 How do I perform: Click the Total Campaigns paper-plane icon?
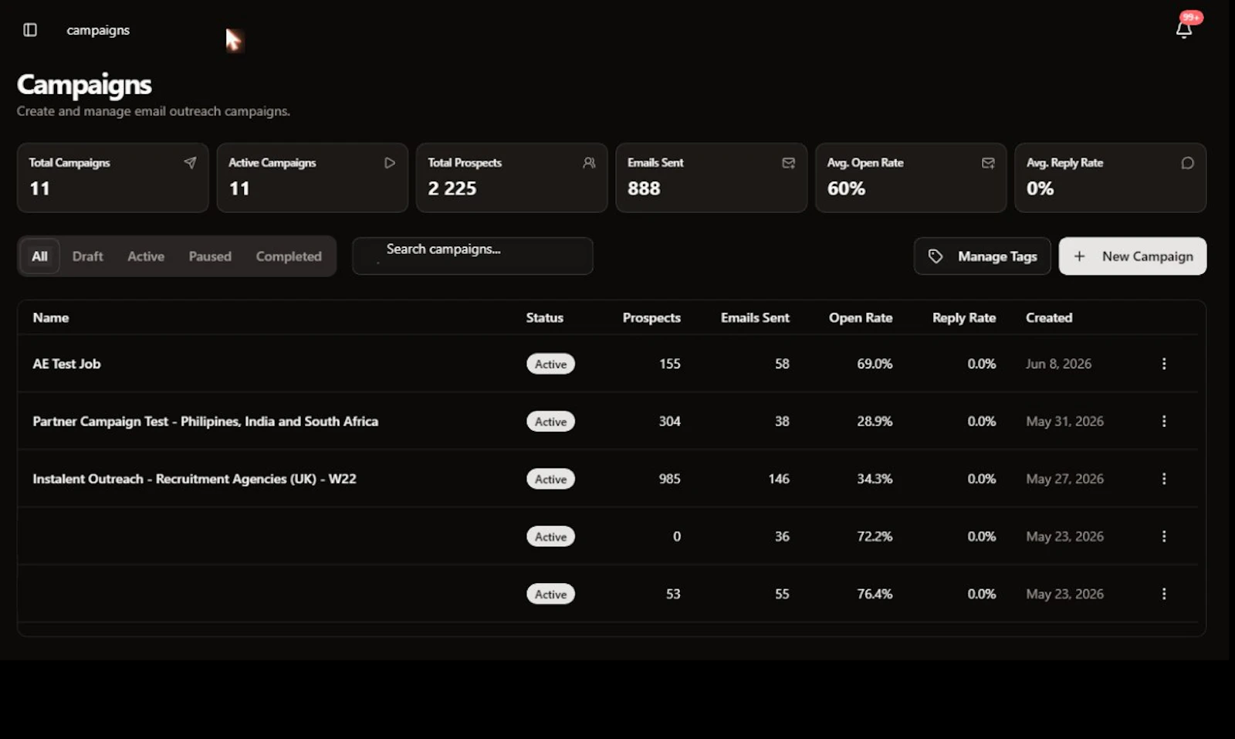190,163
